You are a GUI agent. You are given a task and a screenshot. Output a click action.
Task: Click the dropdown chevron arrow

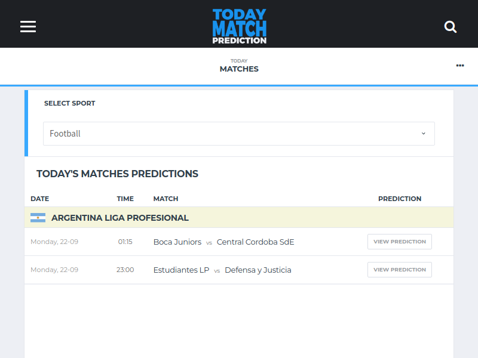pyautogui.click(x=424, y=134)
